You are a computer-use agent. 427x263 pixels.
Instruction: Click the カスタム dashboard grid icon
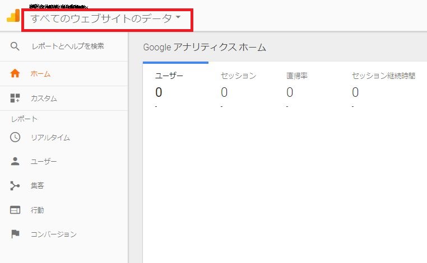[x=15, y=98]
